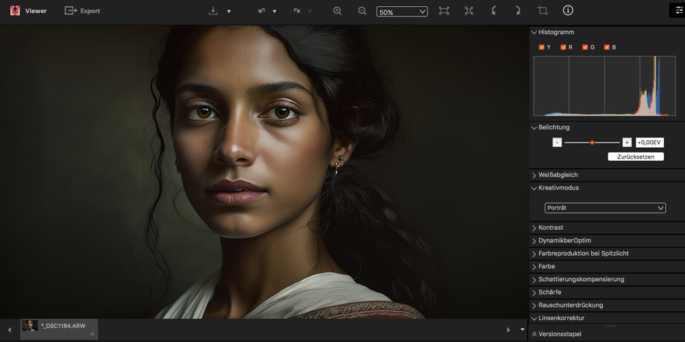
Task: Click the zoom in magnifier icon
Action: (337, 11)
